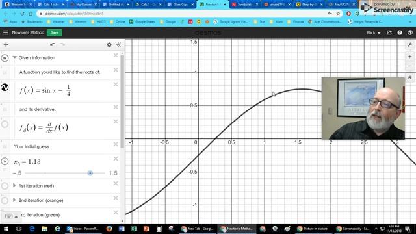Image resolution: width=416 pixels, height=234 pixels.
Task: Open graph settings wrench
Action: coord(410,45)
